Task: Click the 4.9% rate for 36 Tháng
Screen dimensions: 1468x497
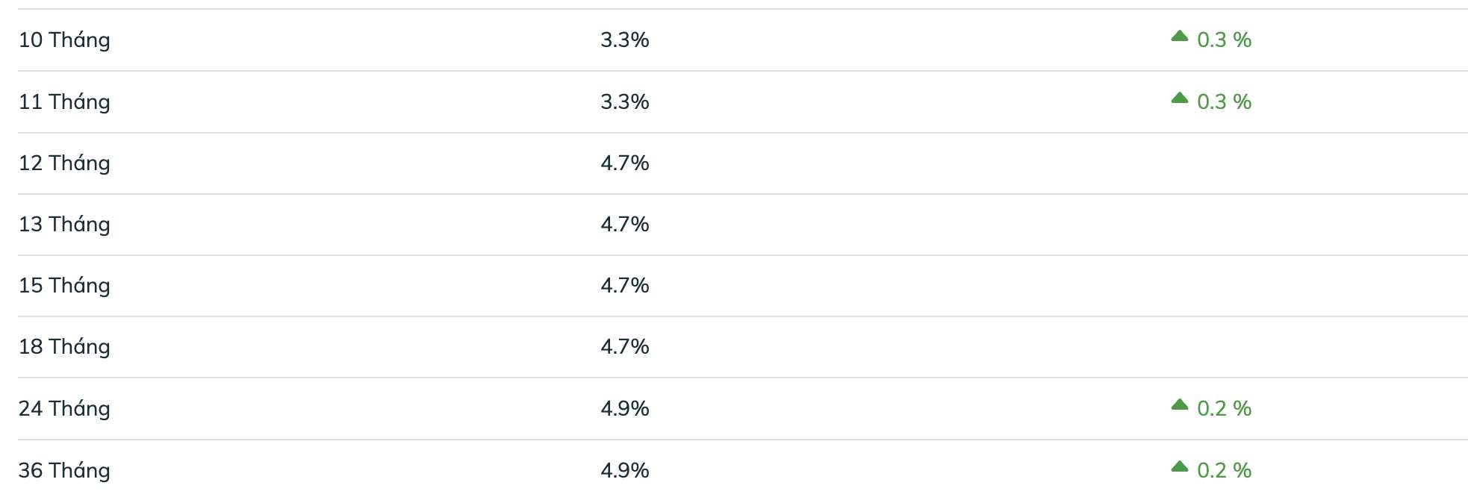Action: (625, 471)
